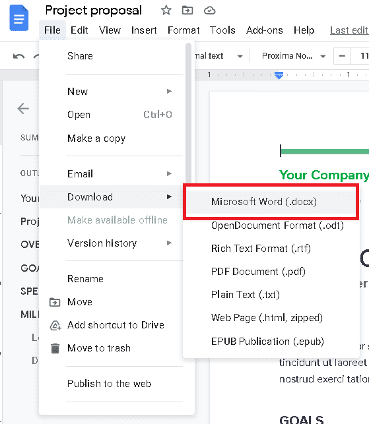Expand the Version history submenu
The width and height of the screenshot is (369, 424).
tap(112, 243)
